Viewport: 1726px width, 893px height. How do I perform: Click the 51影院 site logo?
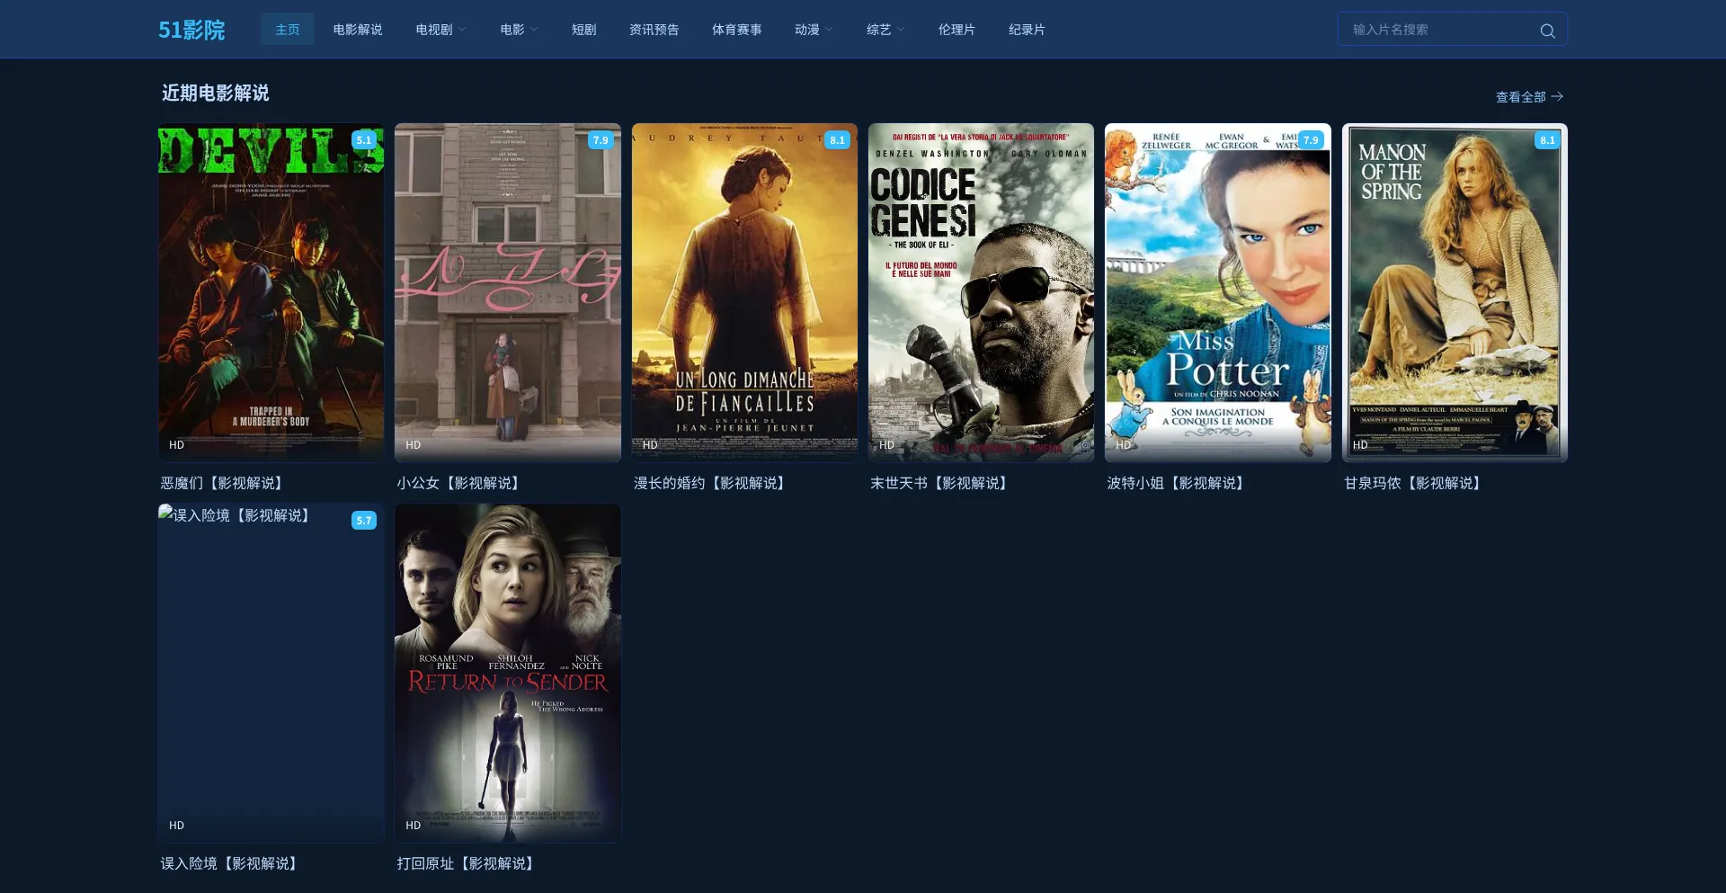point(191,30)
